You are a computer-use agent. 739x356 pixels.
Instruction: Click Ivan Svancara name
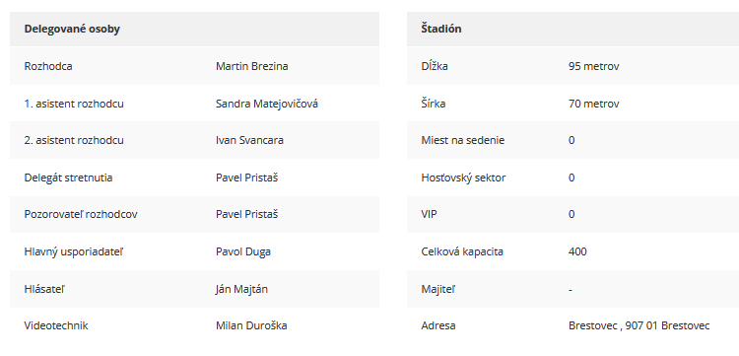[x=249, y=140]
